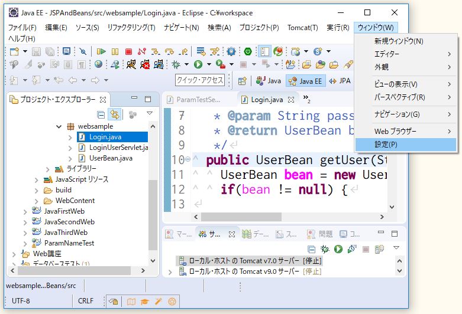Close the Project Explorer view
Viewport: 462px width, 314px height.
click(x=103, y=100)
